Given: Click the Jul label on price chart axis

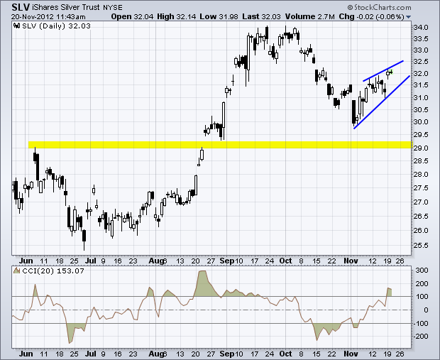Looking at the screenshot, I should tap(91, 261).
